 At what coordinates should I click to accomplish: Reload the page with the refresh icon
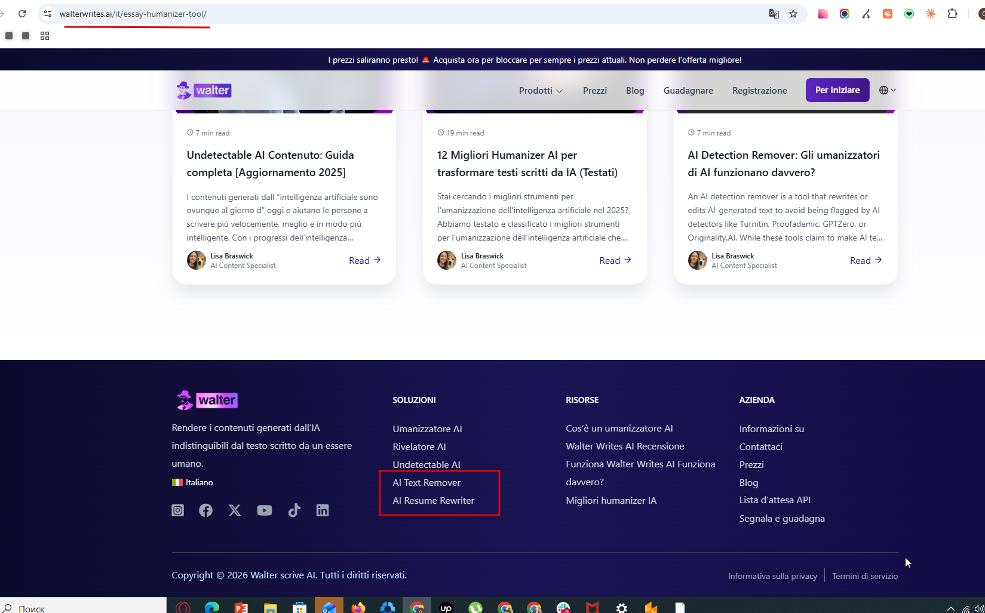click(x=22, y=14)
